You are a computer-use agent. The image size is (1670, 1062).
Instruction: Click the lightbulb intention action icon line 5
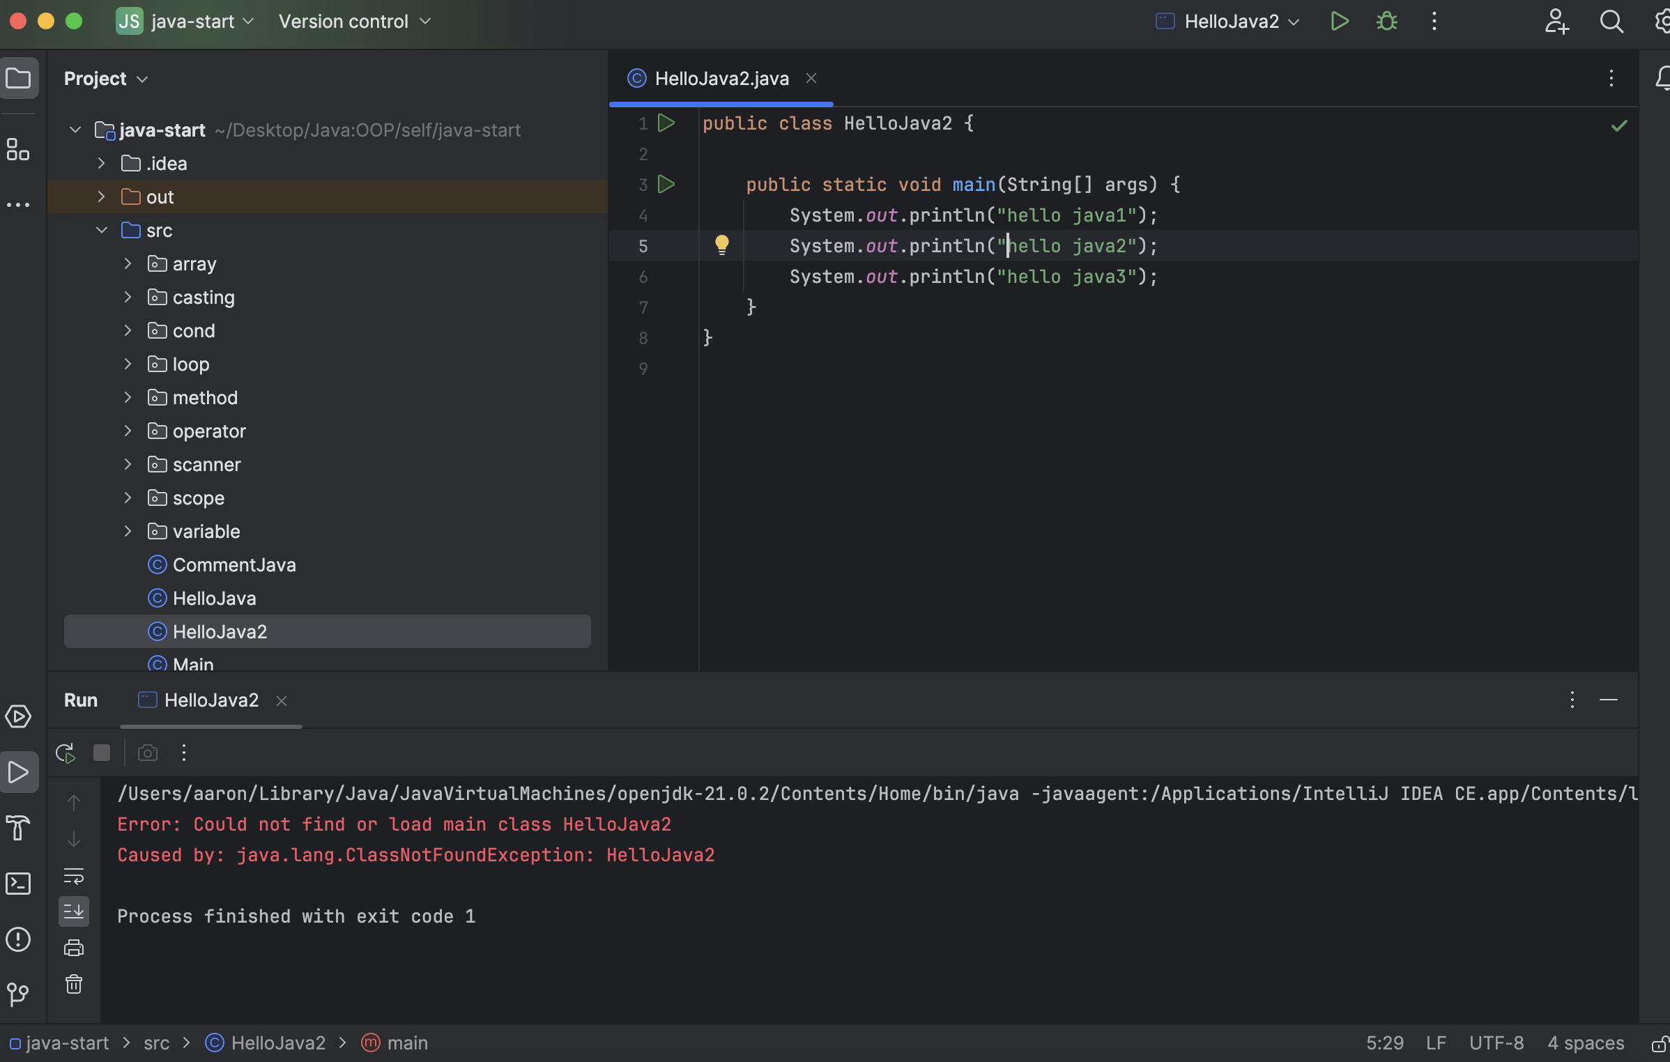click(x=722, y=245)
